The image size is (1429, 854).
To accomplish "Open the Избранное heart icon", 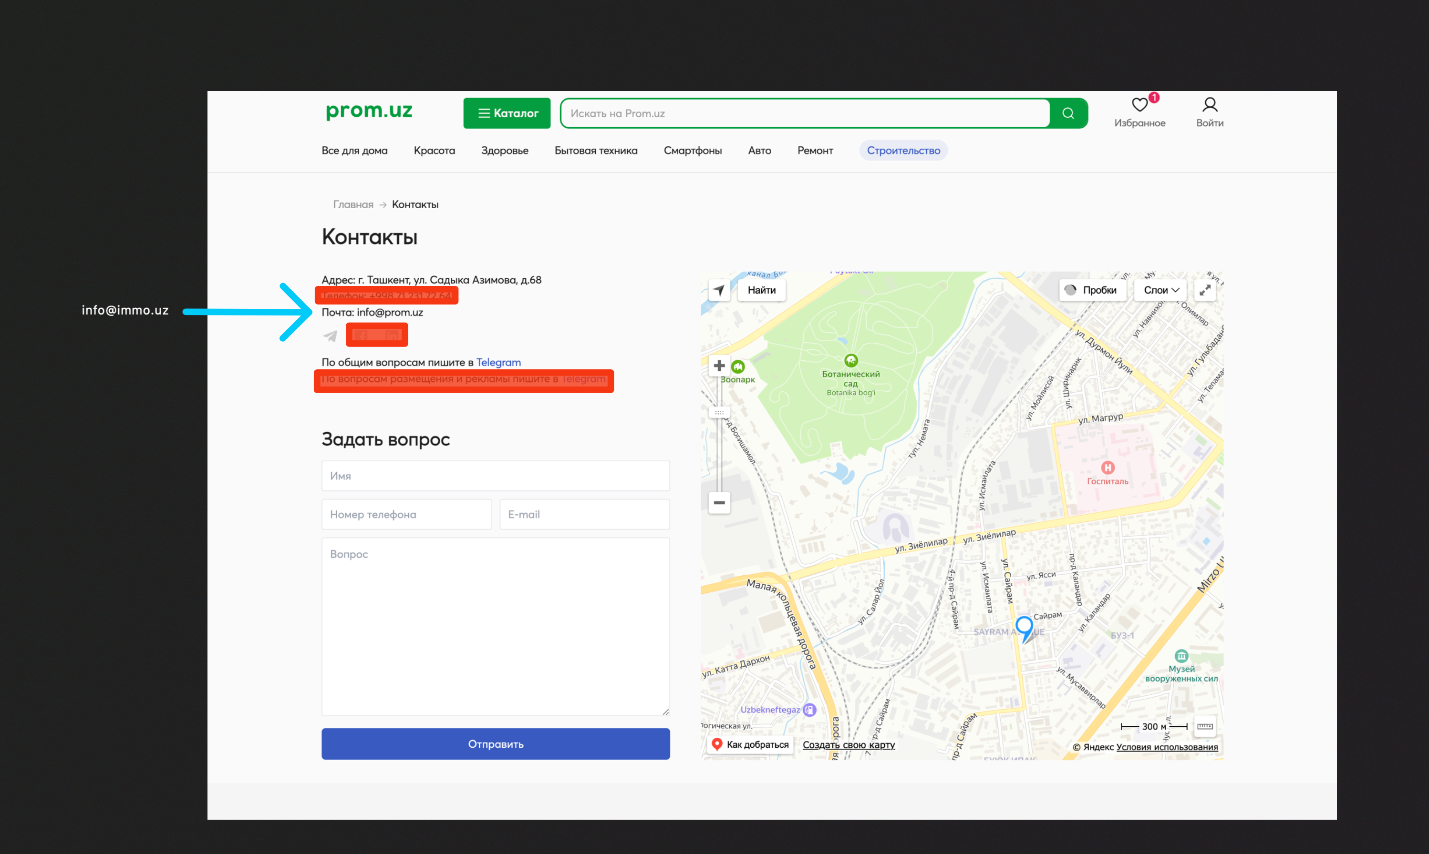I will coord(1139,105).
